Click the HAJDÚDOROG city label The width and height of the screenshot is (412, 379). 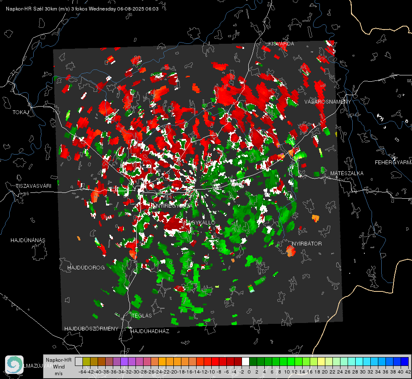click(86, 268)
